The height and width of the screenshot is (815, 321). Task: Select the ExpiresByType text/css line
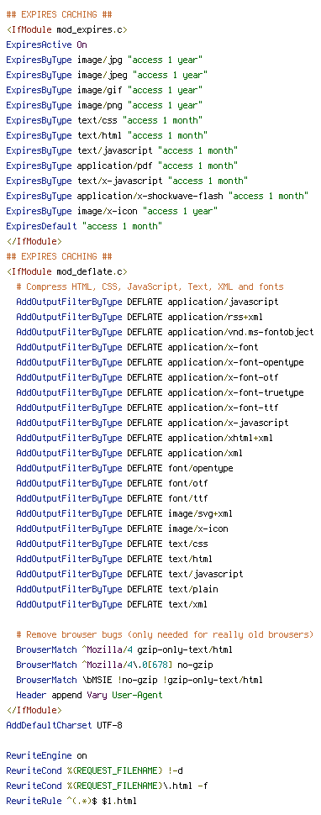click(x=104, y=120)
